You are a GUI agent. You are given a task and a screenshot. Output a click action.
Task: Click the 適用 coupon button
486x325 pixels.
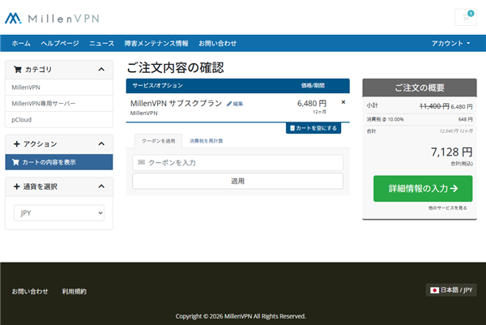237,181
